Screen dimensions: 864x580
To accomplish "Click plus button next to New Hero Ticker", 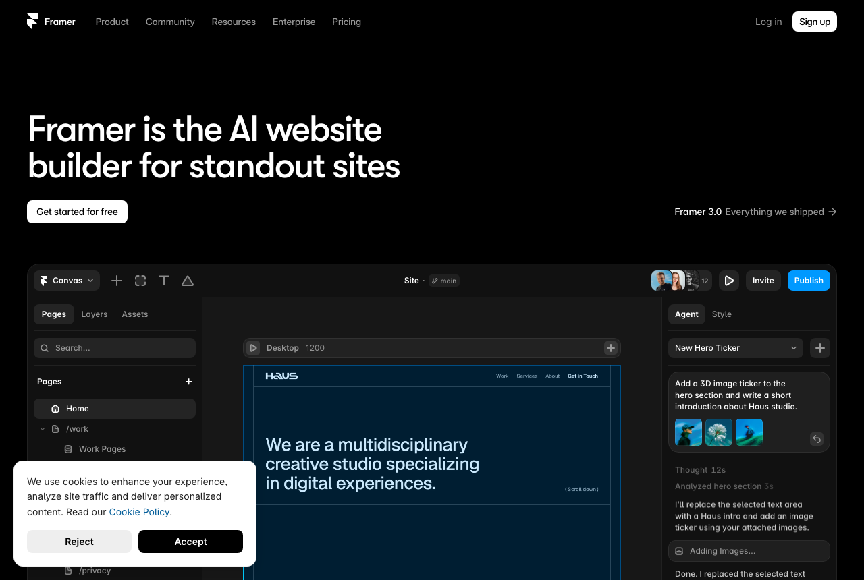I will point(820,348).
